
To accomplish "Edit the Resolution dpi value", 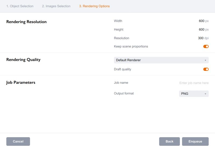I will coord(201,38).
